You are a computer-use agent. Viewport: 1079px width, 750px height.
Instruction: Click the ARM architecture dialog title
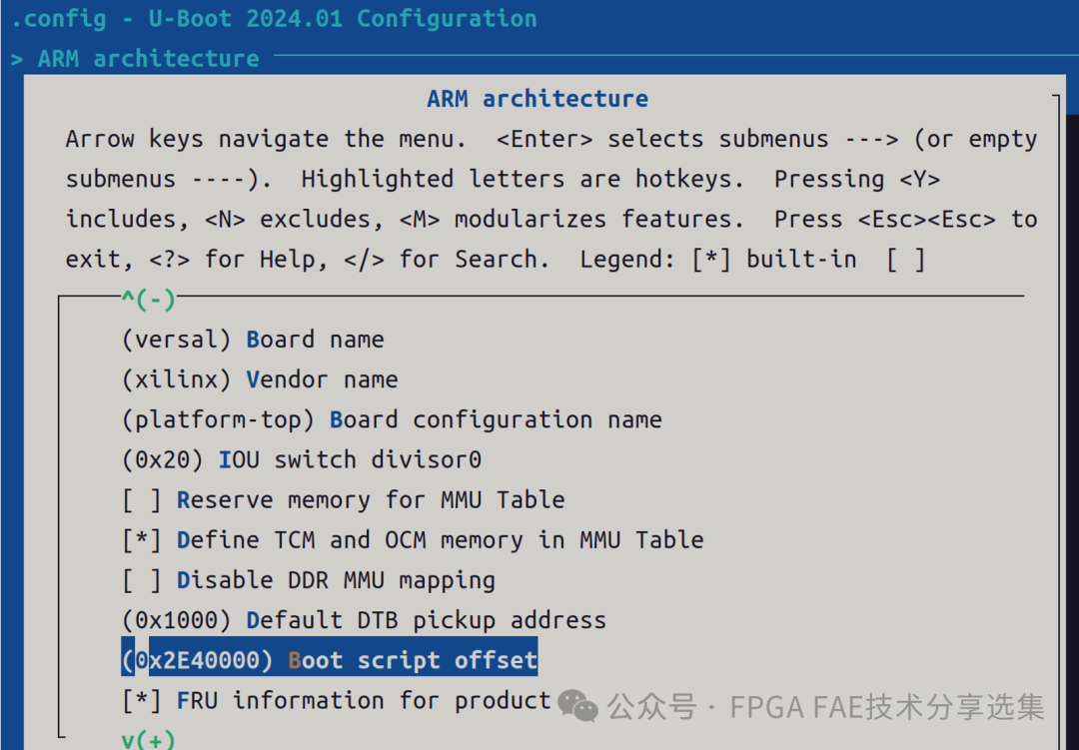(x=538, y=99)
